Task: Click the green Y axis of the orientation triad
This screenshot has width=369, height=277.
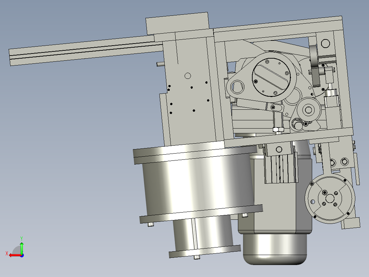Action: tap(22, 248)
